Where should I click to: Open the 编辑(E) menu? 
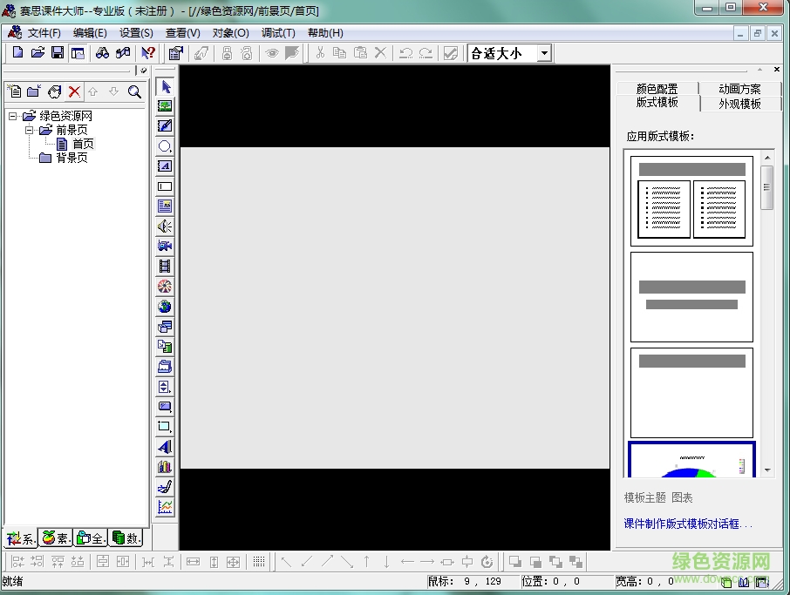(90, 33)
